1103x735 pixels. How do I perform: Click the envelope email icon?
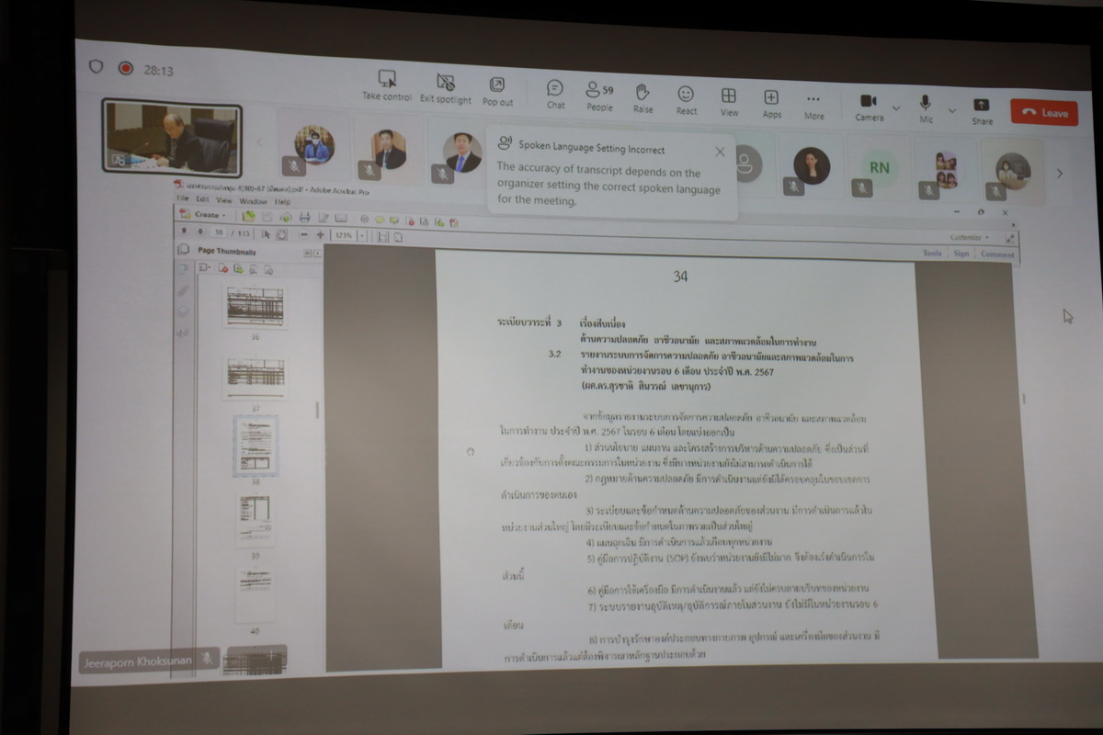click(x=341, y=219)
